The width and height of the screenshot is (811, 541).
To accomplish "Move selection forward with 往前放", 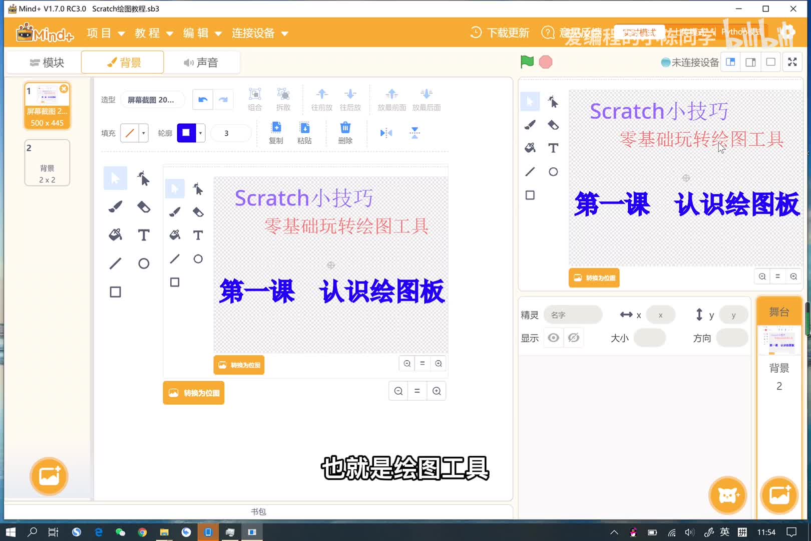I will [322, 99].
